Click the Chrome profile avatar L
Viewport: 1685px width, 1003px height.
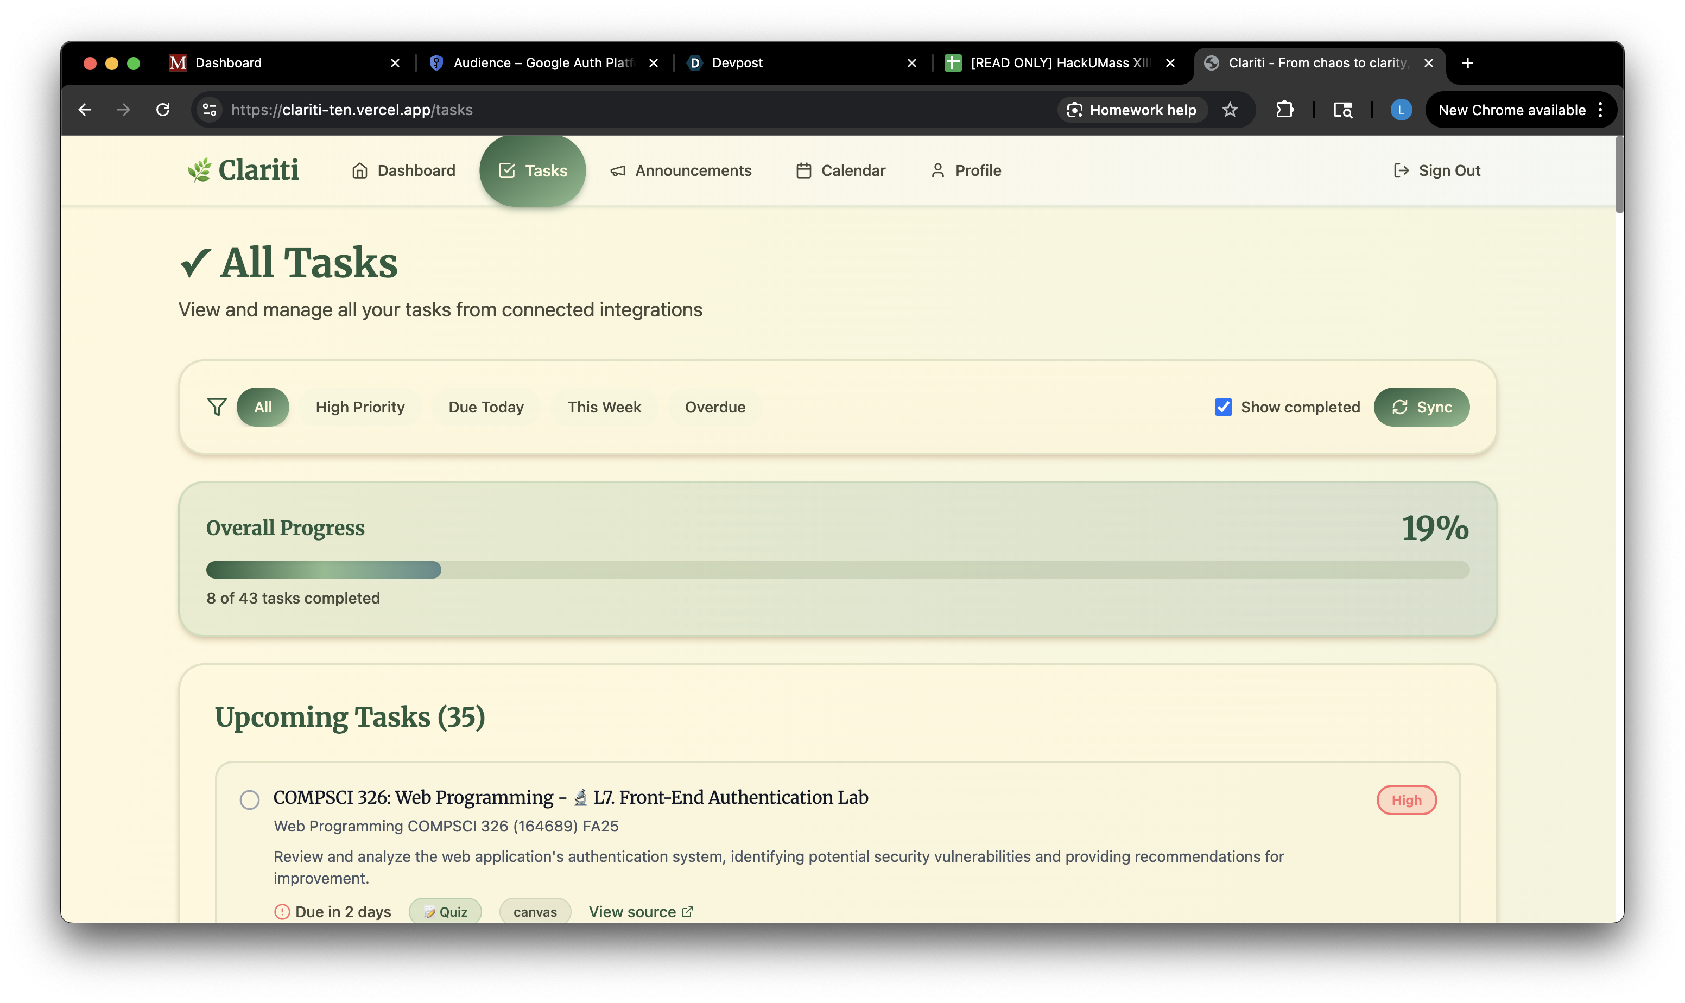(x=1401, y=110)
